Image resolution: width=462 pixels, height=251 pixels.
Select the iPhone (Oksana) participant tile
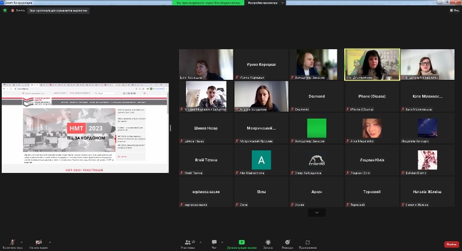click(372, 97)
